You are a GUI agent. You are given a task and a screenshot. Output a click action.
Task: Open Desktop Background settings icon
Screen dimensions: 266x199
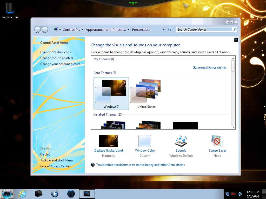[x=108, y=141]
